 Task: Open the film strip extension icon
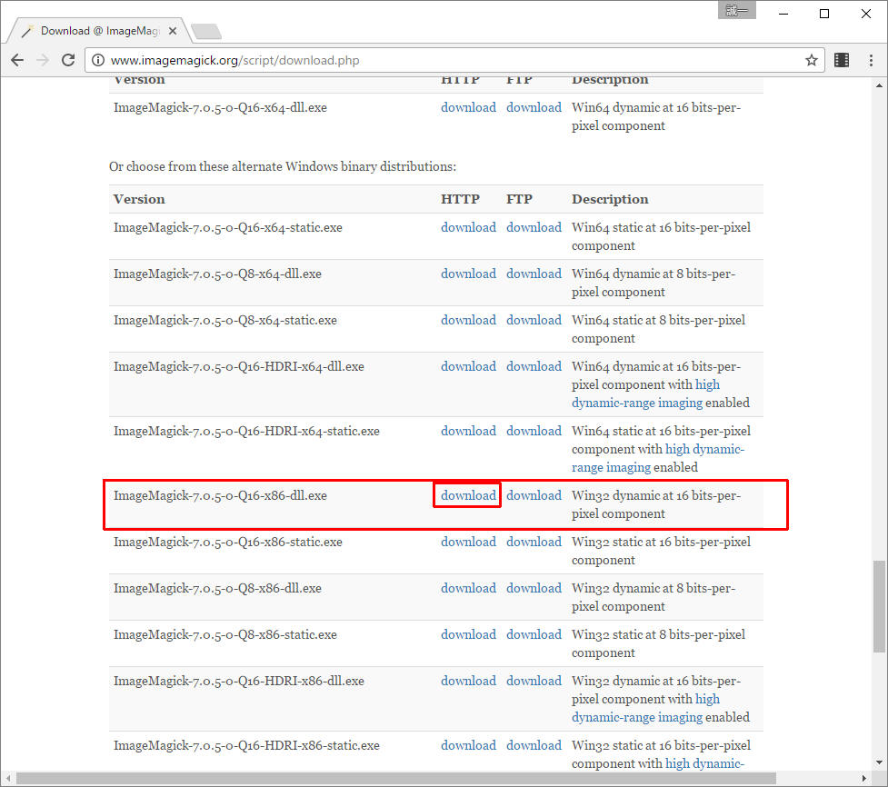(842, 60)
